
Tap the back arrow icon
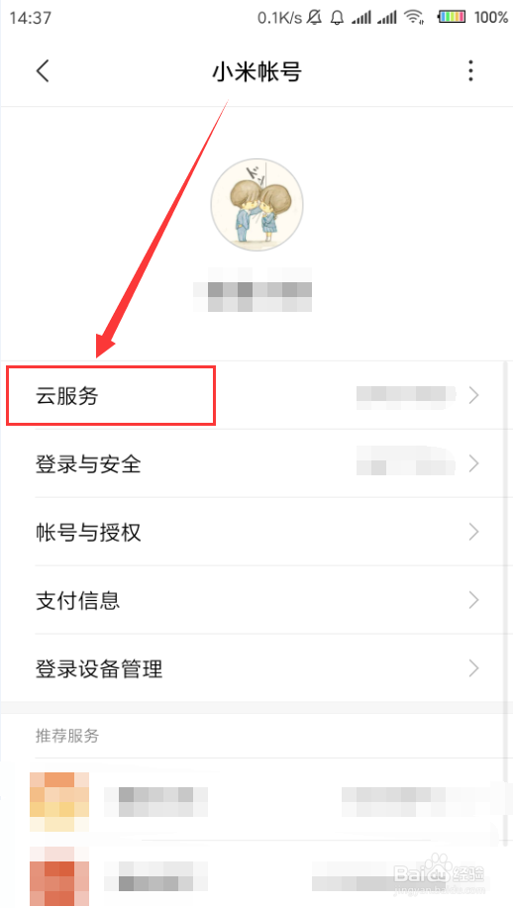[43, 71]
